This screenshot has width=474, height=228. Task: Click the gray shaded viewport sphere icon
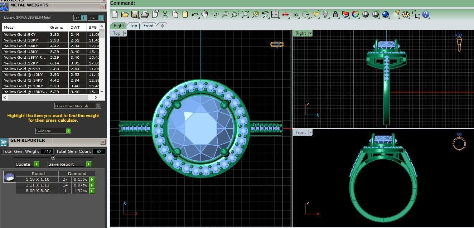[x=366, y=14]
